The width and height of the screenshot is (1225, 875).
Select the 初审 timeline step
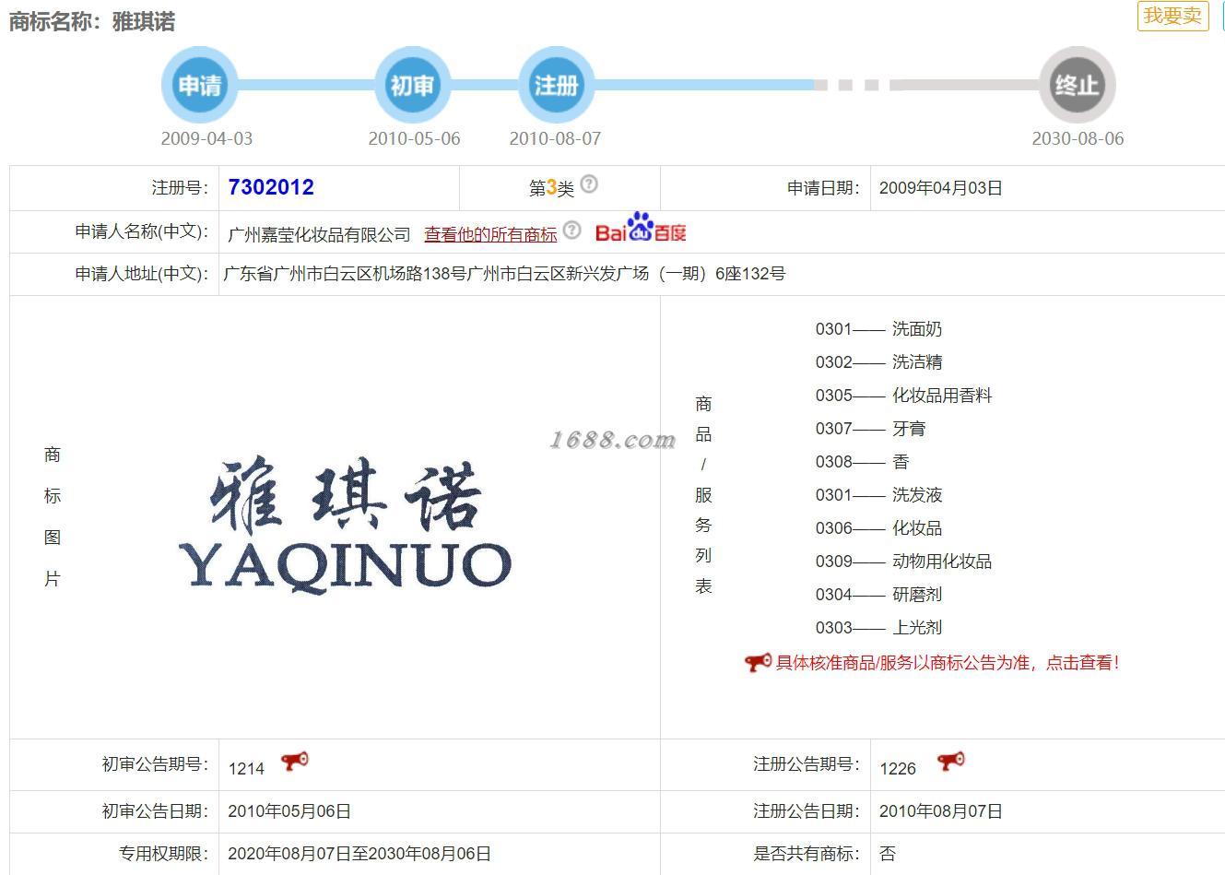coord(412,86)
